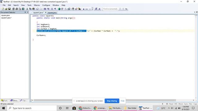Click Hide on screen sharing bar
198x111 pixels.
pyautogui.click(x=123, y=101)
